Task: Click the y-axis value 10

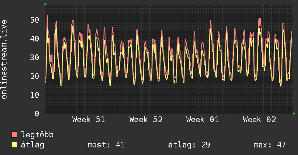Action: click(x=35, y=95)
